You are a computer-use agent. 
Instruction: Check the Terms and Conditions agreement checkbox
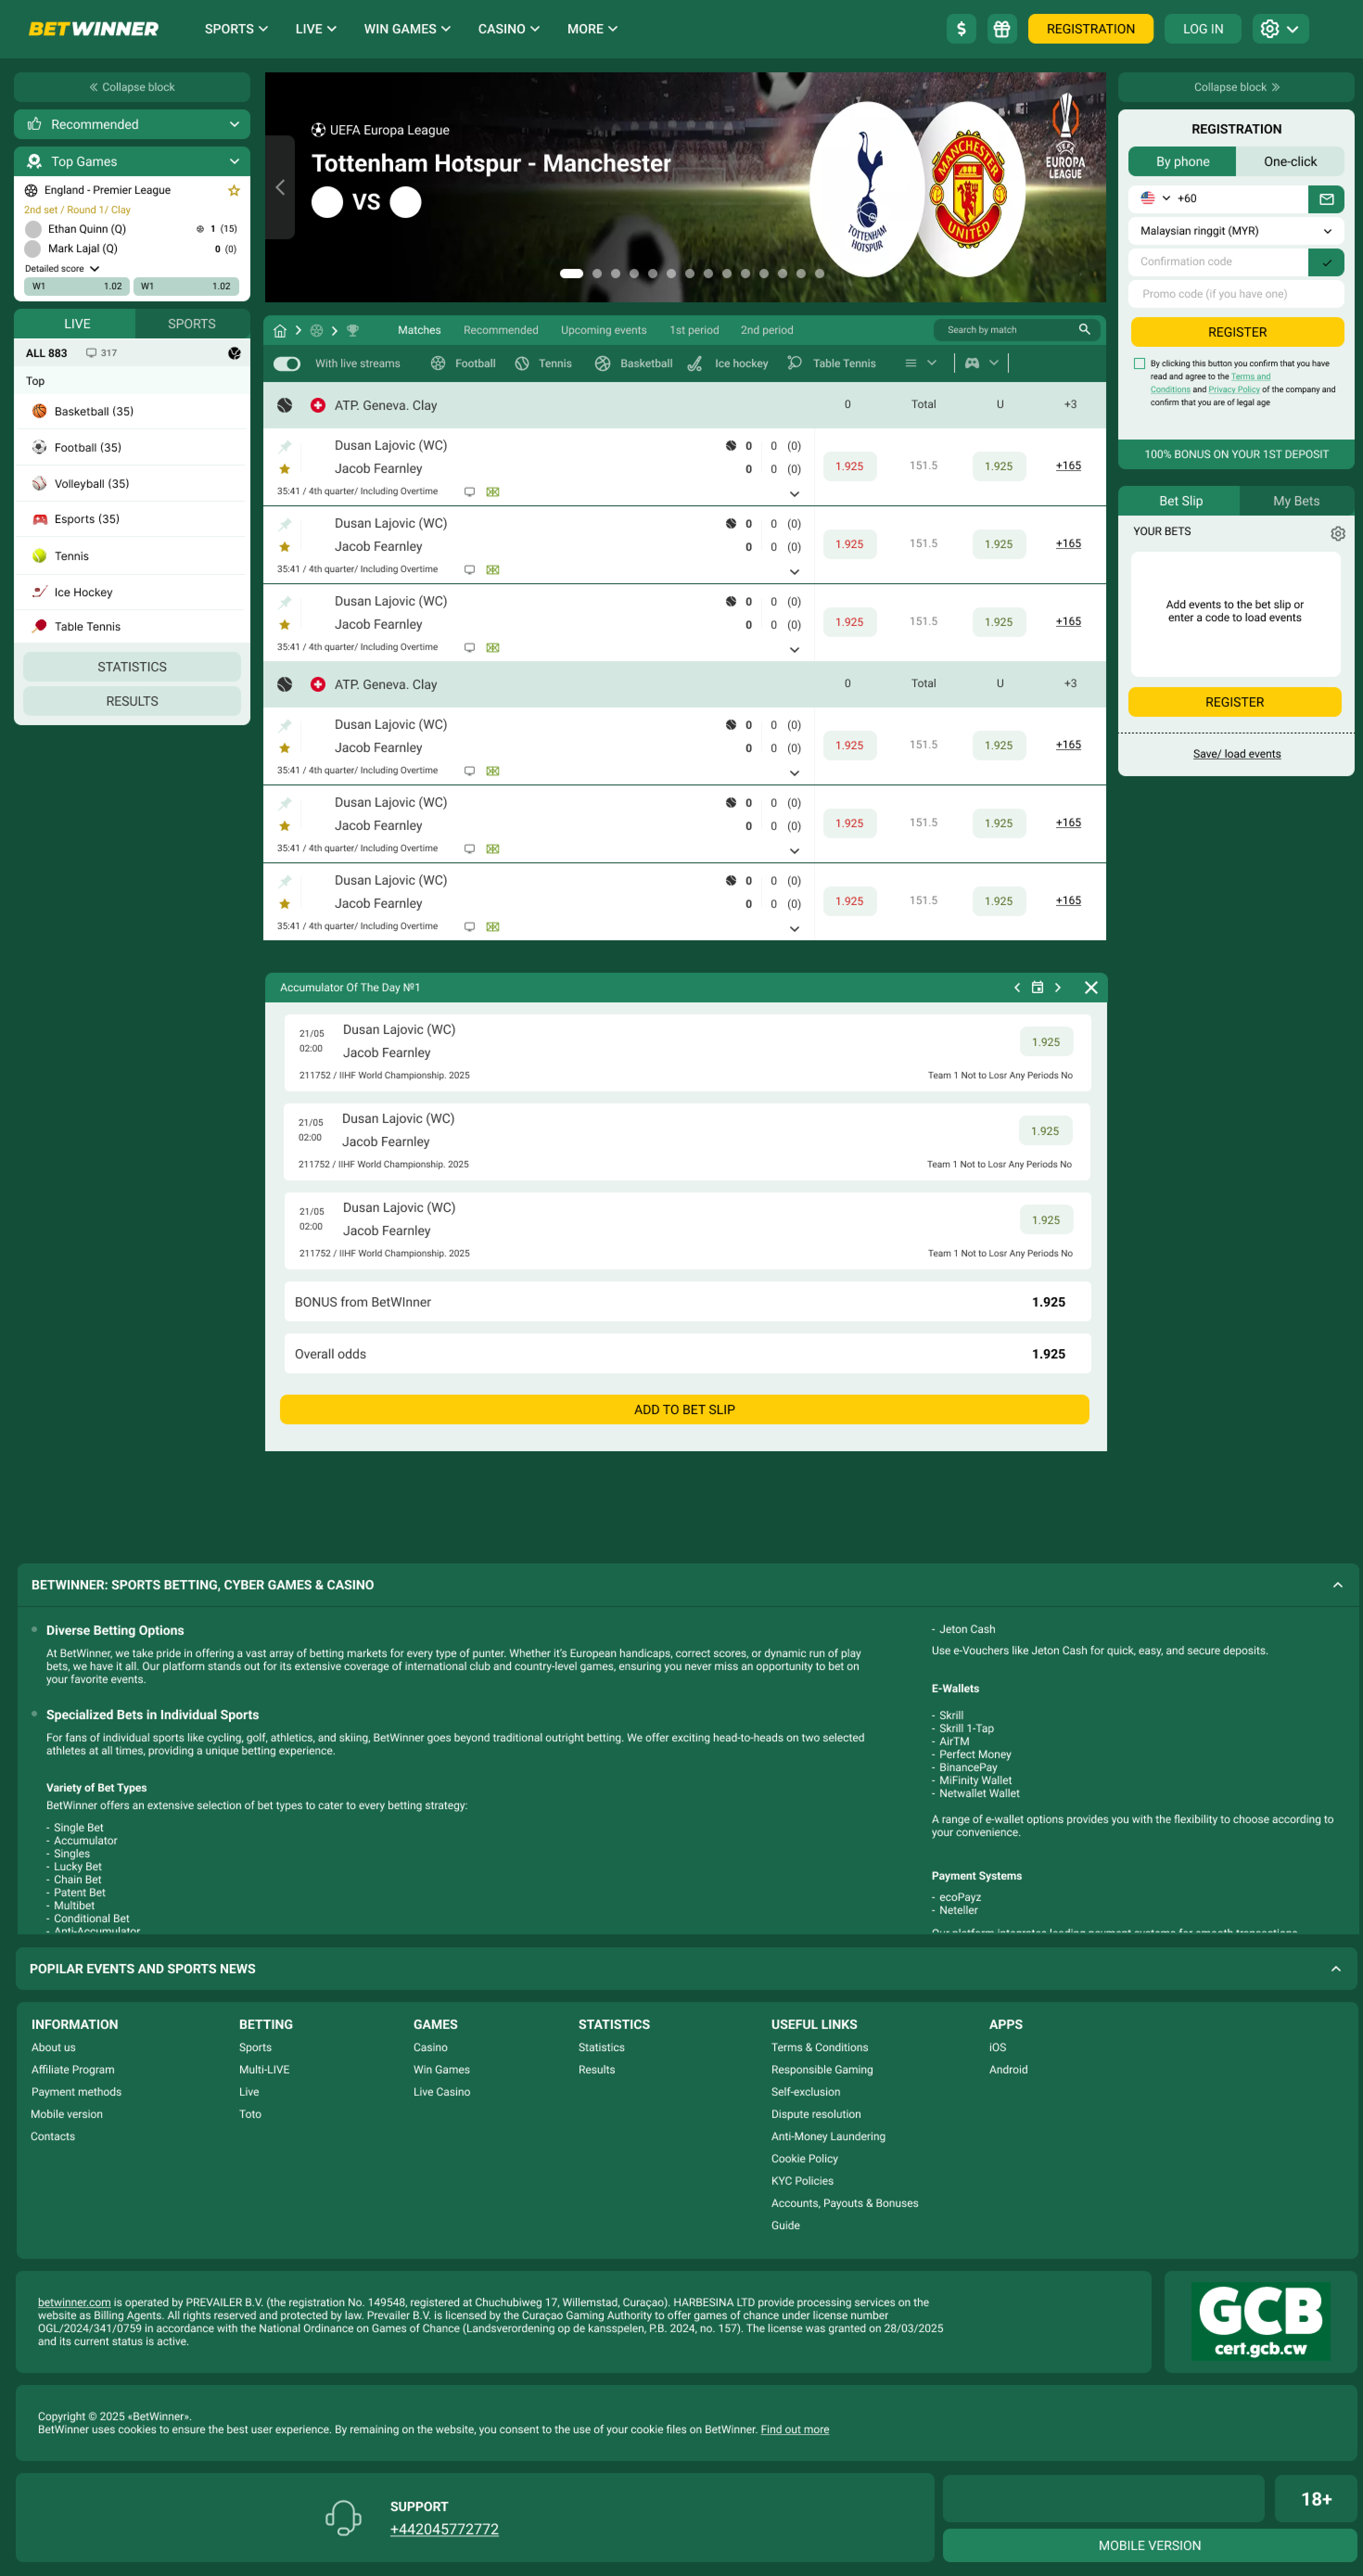pos(1139,364)
